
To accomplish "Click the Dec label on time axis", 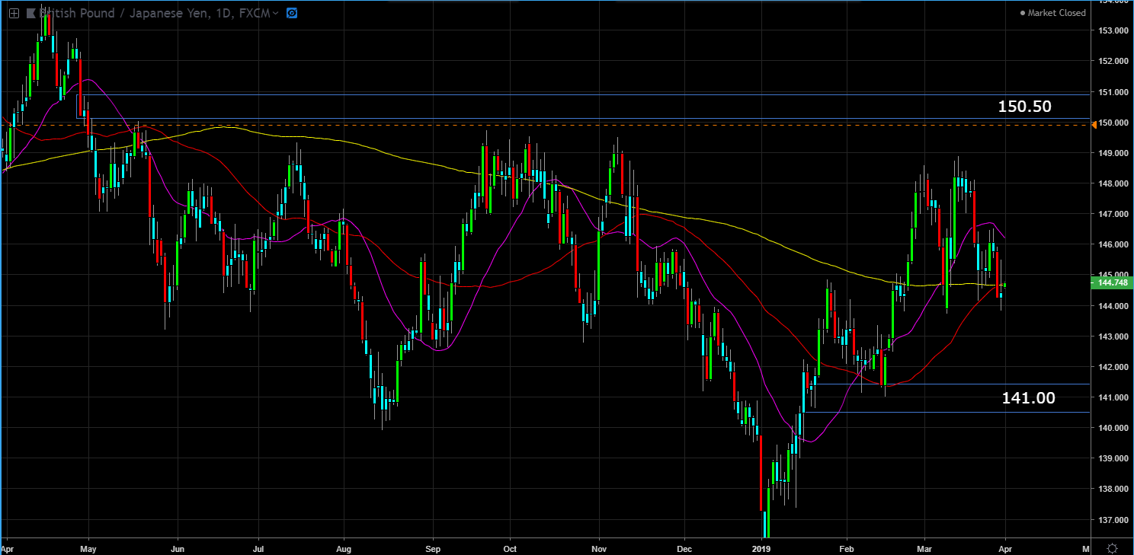I will 684,547.
